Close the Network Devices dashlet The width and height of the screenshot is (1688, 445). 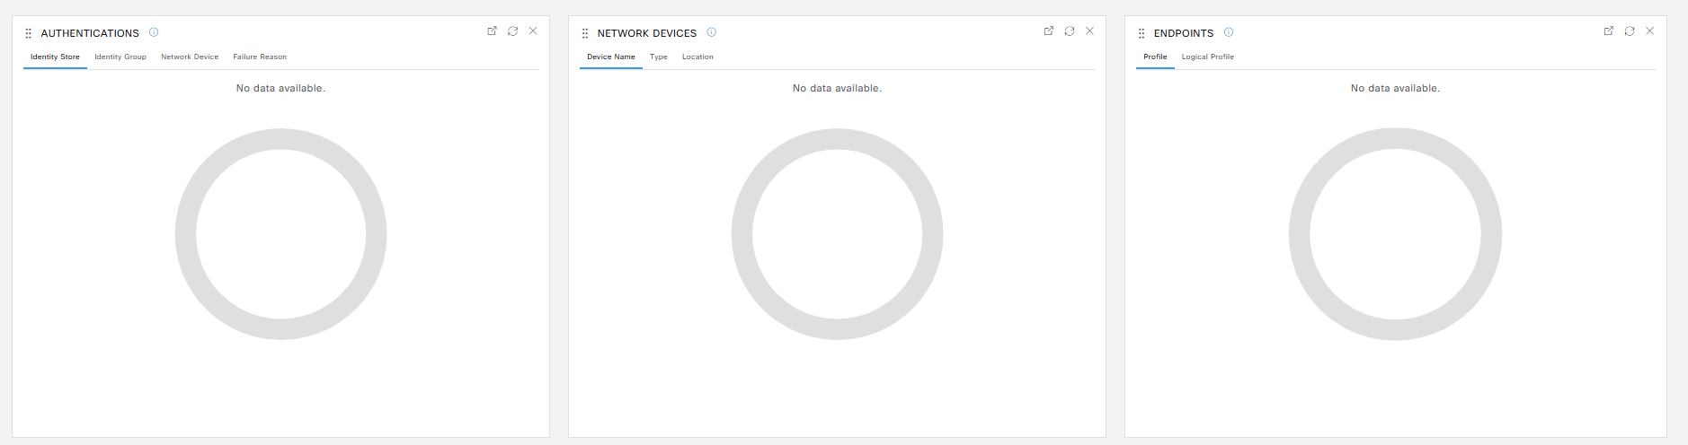click(x=1089, y=31)
